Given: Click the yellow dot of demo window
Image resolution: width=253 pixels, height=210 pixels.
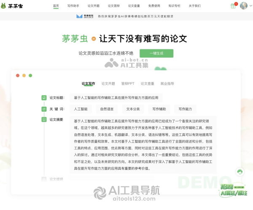Looking at the screenshot, I should click(24, 75).
